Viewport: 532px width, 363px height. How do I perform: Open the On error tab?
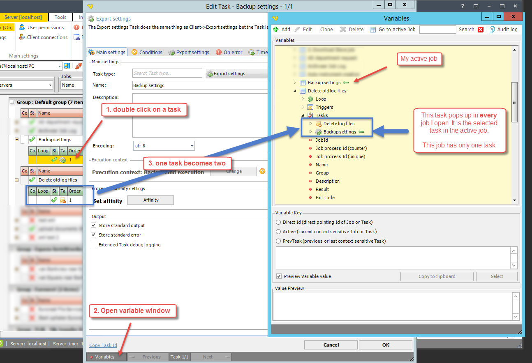point(229,53)
